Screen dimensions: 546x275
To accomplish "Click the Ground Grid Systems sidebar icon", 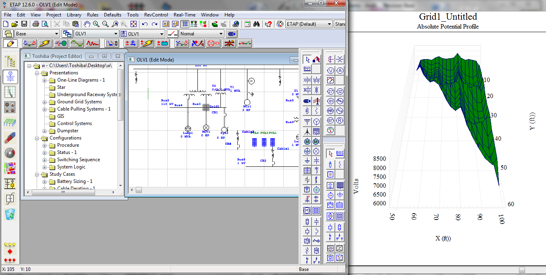I will tap(10, 122).
